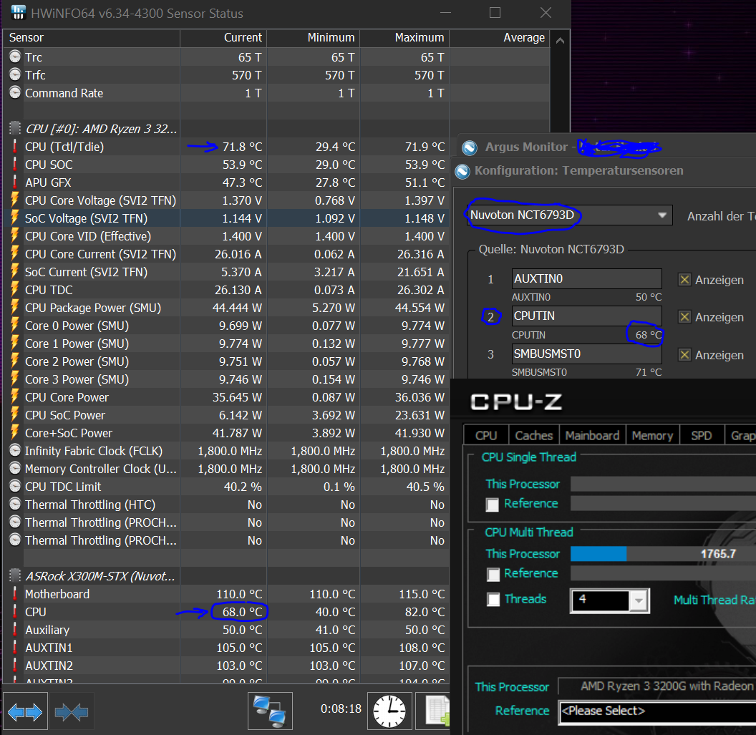Image resolution: width=756 pixels, height=735 pixels.
Task: Select the AUXTIN1 sensor row
Action: pos(227,647)
